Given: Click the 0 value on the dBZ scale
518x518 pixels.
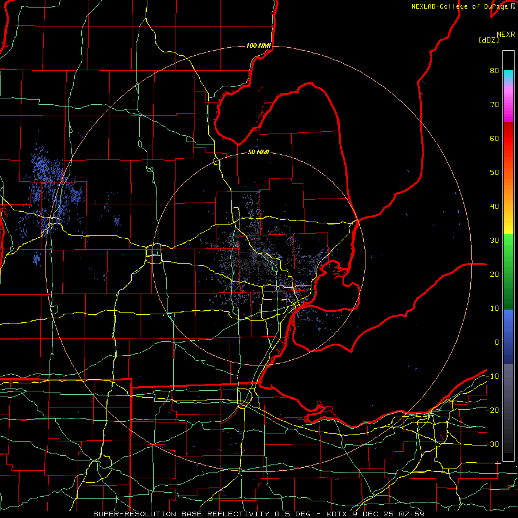Looking at the screenshot, I should [x=497, y=342].
